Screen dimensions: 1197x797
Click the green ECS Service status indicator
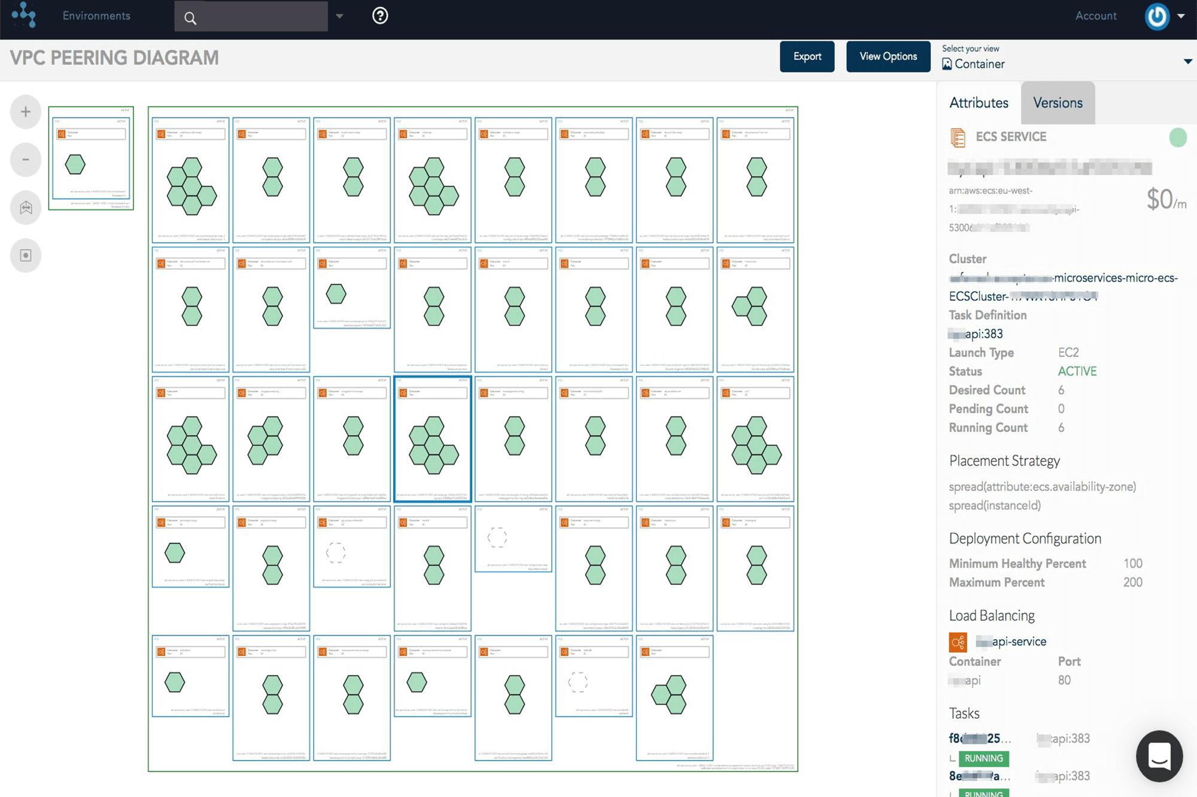[1178, 138]
